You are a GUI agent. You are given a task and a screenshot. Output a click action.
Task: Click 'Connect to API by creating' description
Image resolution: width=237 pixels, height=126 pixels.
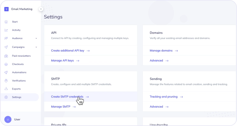pyautogui.click(x=90, y=38)
